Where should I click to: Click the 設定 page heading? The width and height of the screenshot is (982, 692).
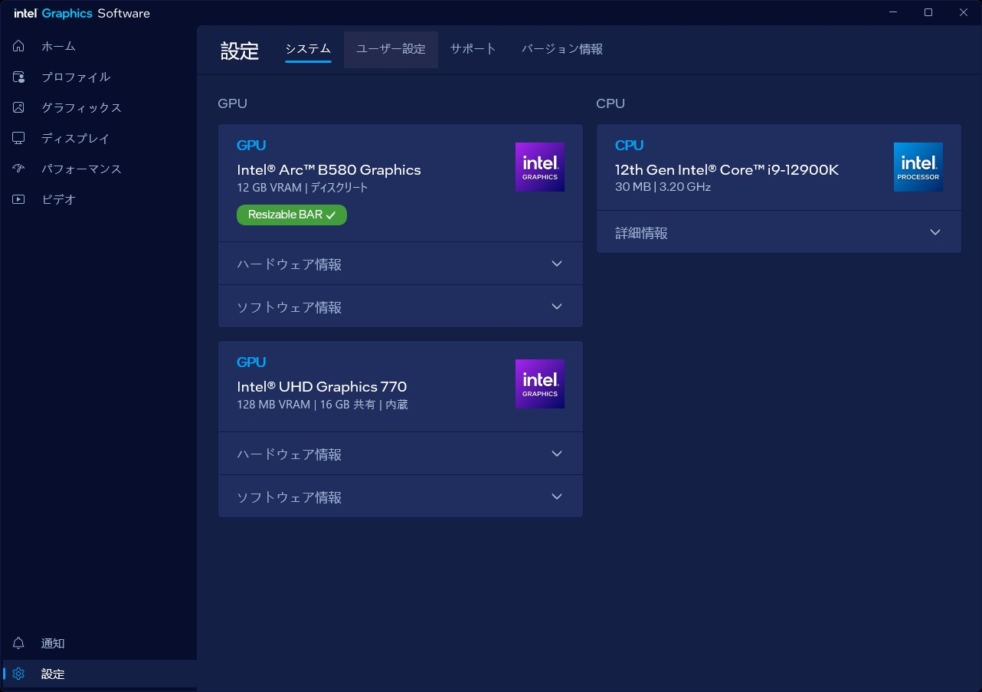point(240,51)
